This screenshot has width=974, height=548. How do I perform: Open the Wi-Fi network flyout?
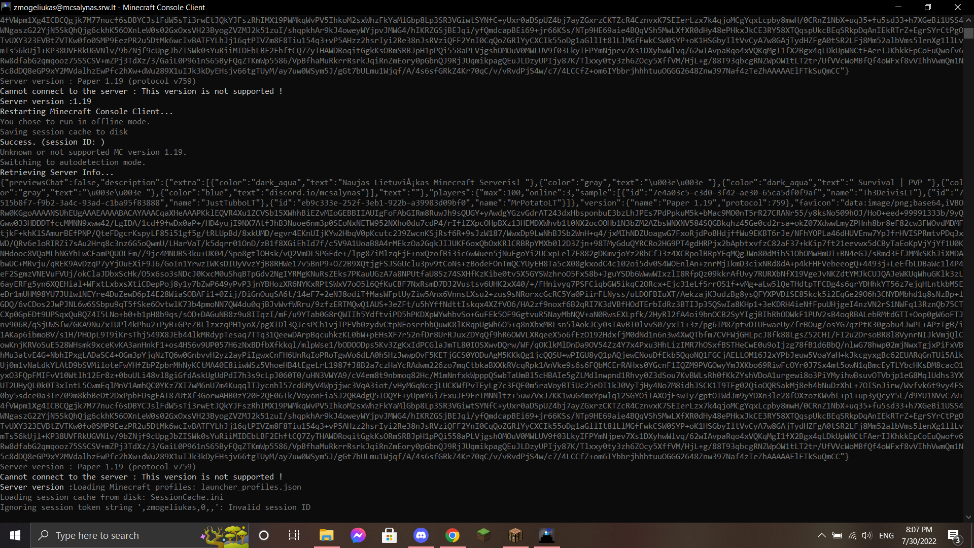[852, 535]
